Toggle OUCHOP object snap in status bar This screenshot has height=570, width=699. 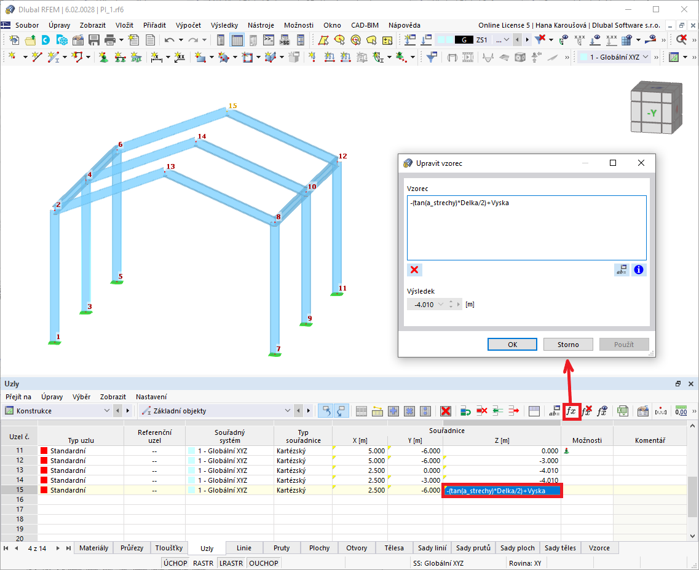tap(264, 563)
